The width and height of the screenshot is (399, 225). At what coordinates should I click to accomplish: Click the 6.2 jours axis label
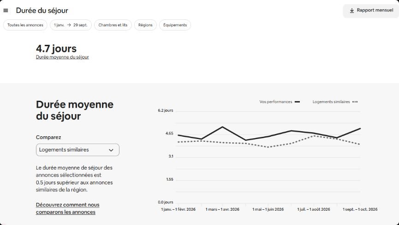coord(166,110)
